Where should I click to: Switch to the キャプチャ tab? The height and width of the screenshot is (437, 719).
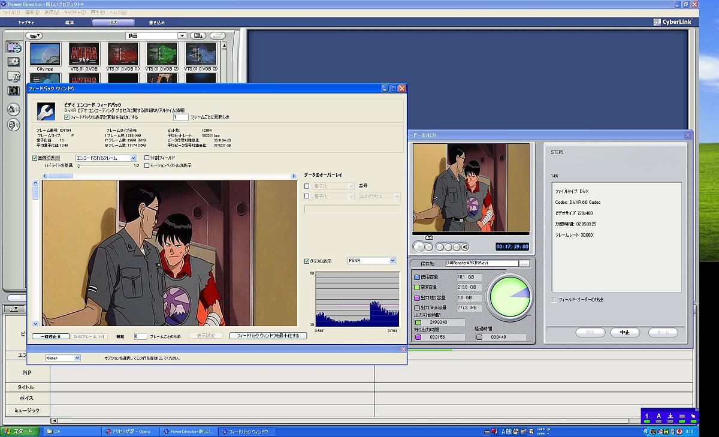(26, 23)
